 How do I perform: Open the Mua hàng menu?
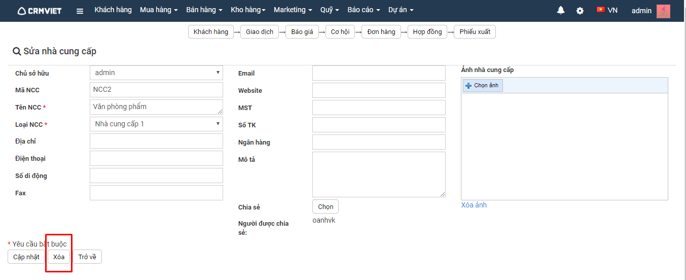click(159, 10)
